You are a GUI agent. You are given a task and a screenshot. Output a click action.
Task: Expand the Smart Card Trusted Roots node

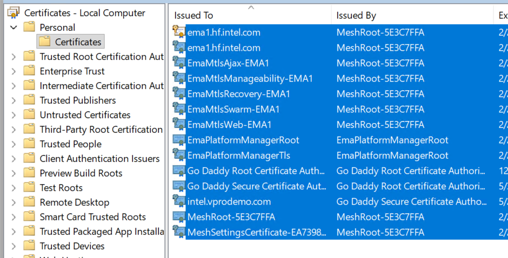(14, 217)
